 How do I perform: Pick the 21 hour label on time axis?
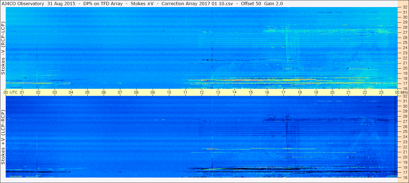(x=349, y=92)
